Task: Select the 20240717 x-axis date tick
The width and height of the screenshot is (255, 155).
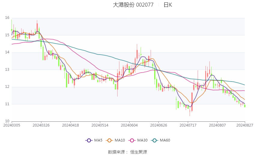Action: tap(188, 125)
